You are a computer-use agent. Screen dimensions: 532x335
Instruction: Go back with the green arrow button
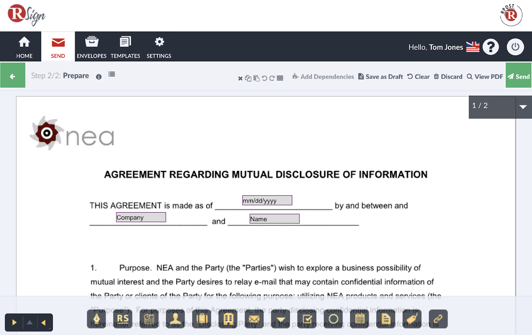click(x=13, y=75)
